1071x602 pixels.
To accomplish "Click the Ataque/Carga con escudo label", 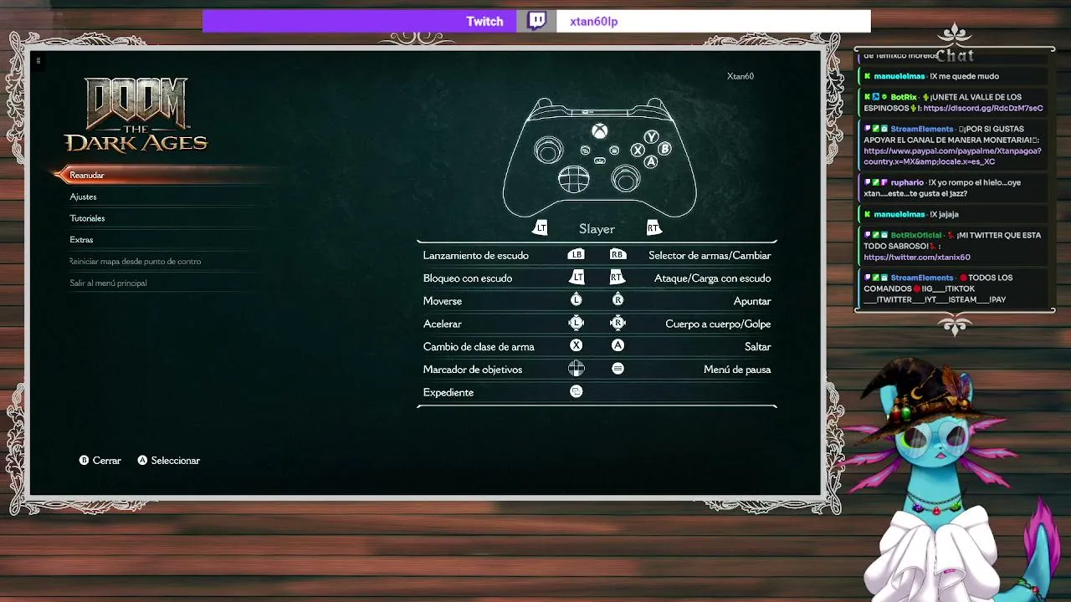I will coord(713,278).
